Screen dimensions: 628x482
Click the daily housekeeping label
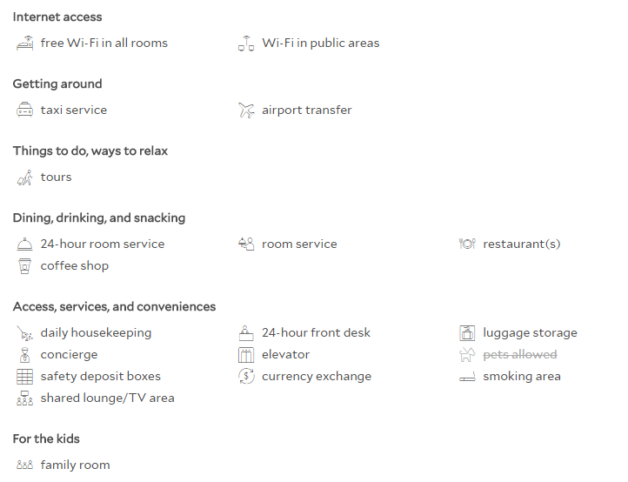[96, 333]
